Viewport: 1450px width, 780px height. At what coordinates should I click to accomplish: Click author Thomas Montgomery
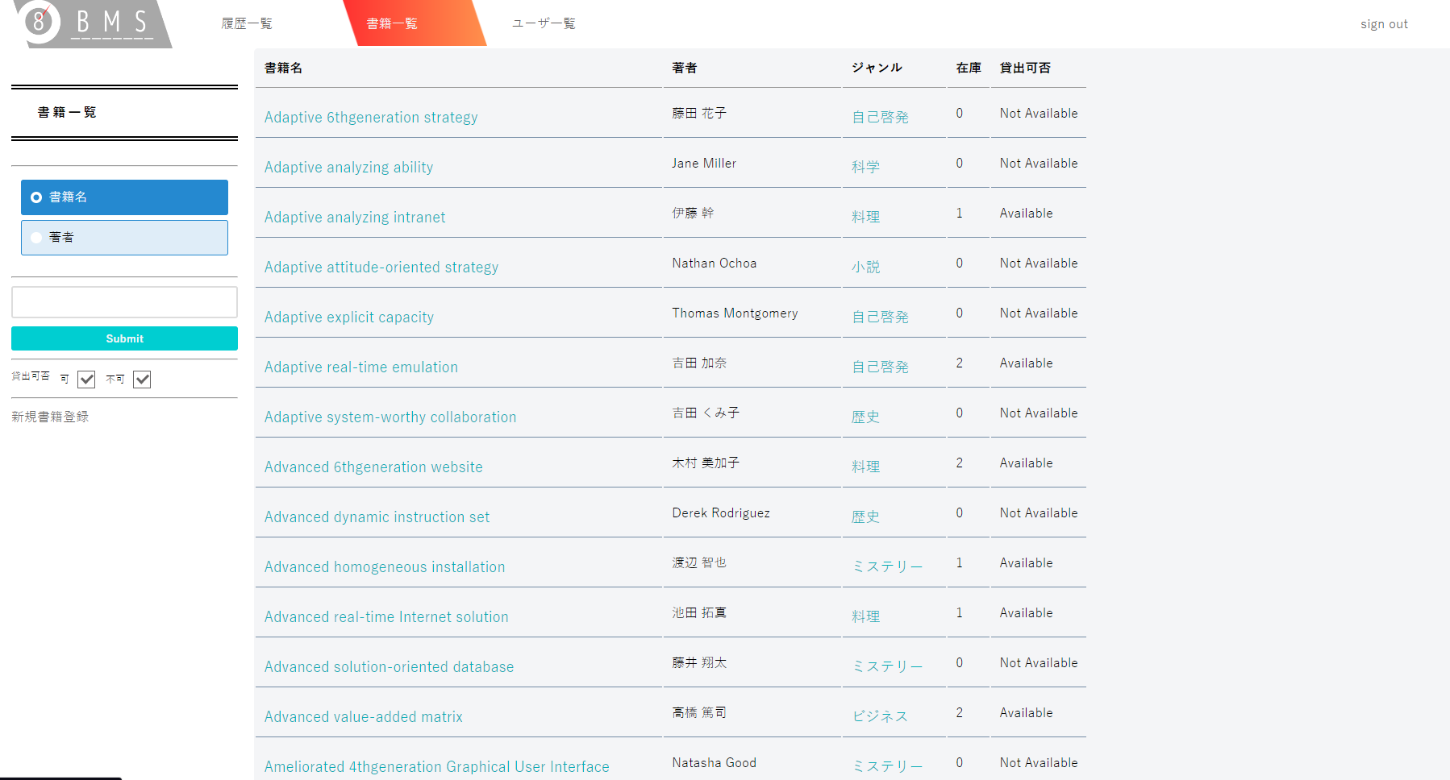coord(735,313)
